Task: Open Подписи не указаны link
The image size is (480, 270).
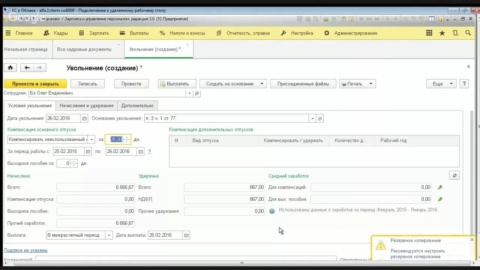Action: [x=26, y=250]
